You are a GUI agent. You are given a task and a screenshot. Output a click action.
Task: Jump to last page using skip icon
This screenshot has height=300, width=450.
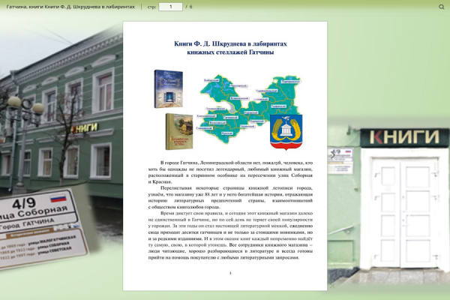coord(332,285)
